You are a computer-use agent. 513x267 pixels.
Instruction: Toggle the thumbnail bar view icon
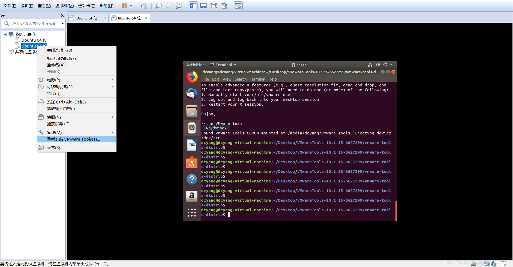pos(204,6)
